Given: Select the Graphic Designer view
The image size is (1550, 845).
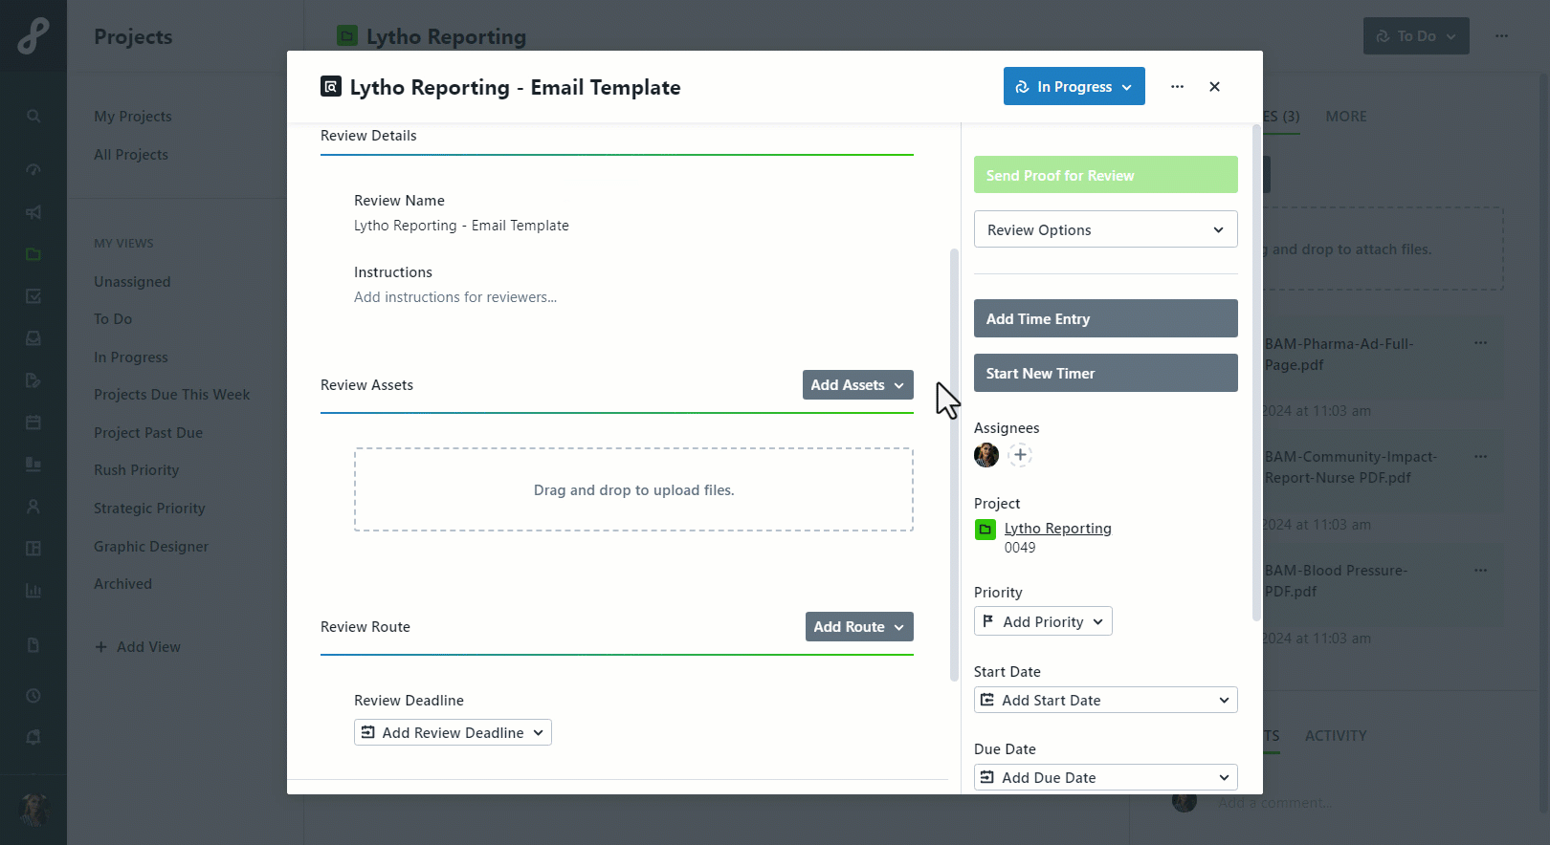Looking at the screenshot, I should pos(151,547).
